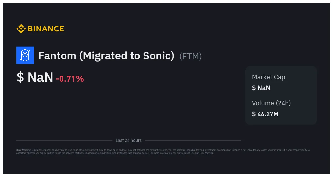Viewport: 333px width, 177px height.
Task: Click the Market Cap label
Action: [x=268, y=77]
